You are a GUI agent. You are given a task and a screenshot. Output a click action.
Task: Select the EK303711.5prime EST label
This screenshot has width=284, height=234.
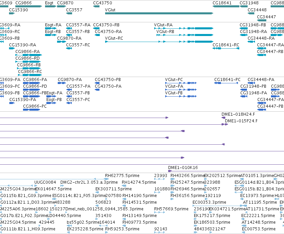click(113, 189)
